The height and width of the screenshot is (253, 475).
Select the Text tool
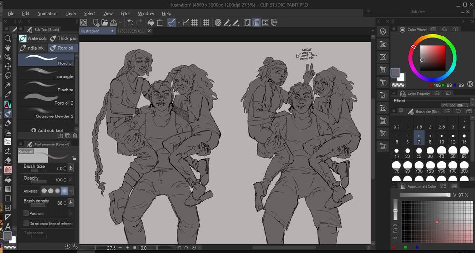click(8, 226)
